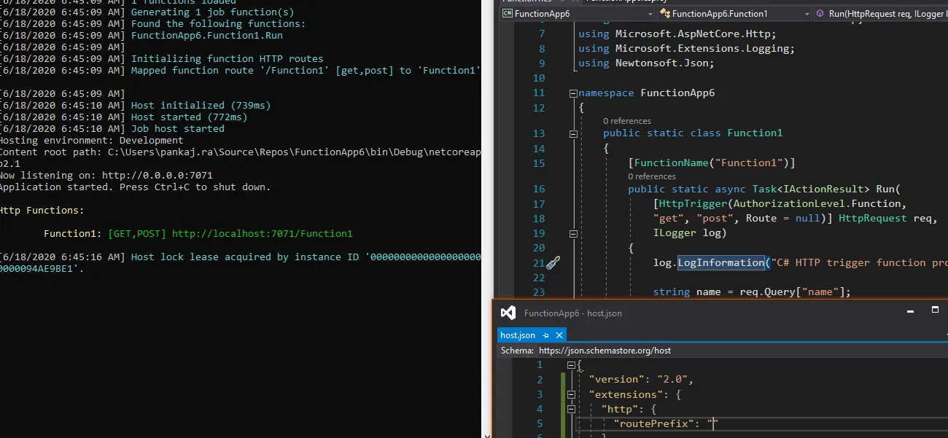Screen dimensions: 948x438
Task: Maximize the FunctionApp6 - host.json window
Action: click(935, 310)
